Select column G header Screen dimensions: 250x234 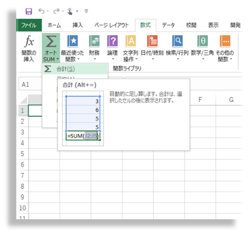point(231,99)
